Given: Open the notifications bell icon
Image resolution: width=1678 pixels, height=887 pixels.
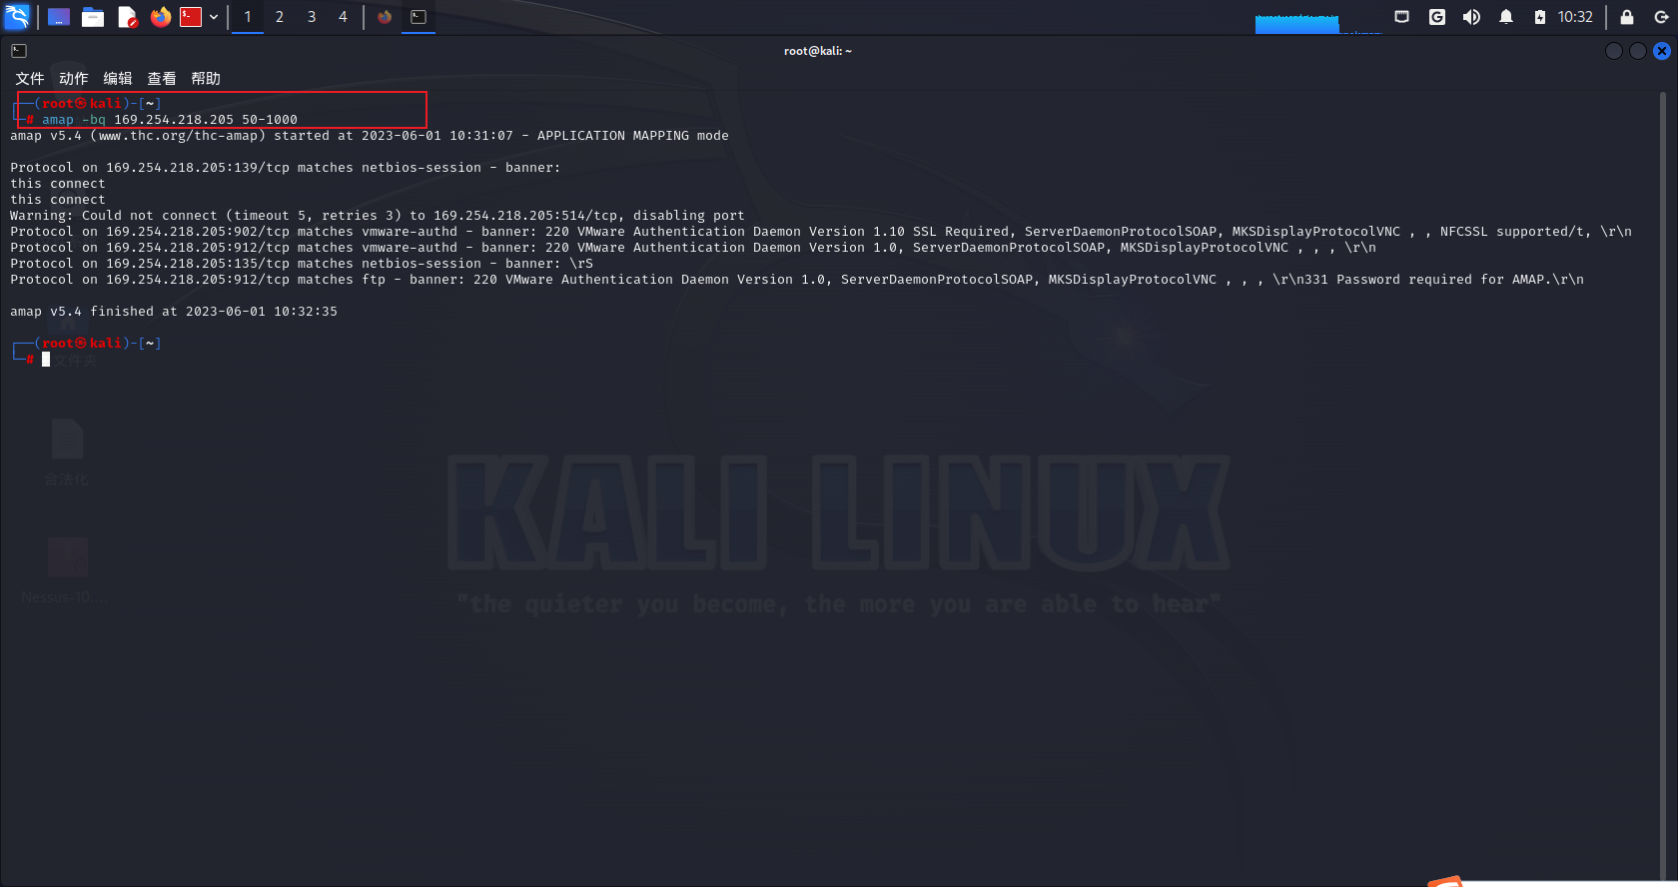Looking at the screenshot, I should [x=1506, y=17].
